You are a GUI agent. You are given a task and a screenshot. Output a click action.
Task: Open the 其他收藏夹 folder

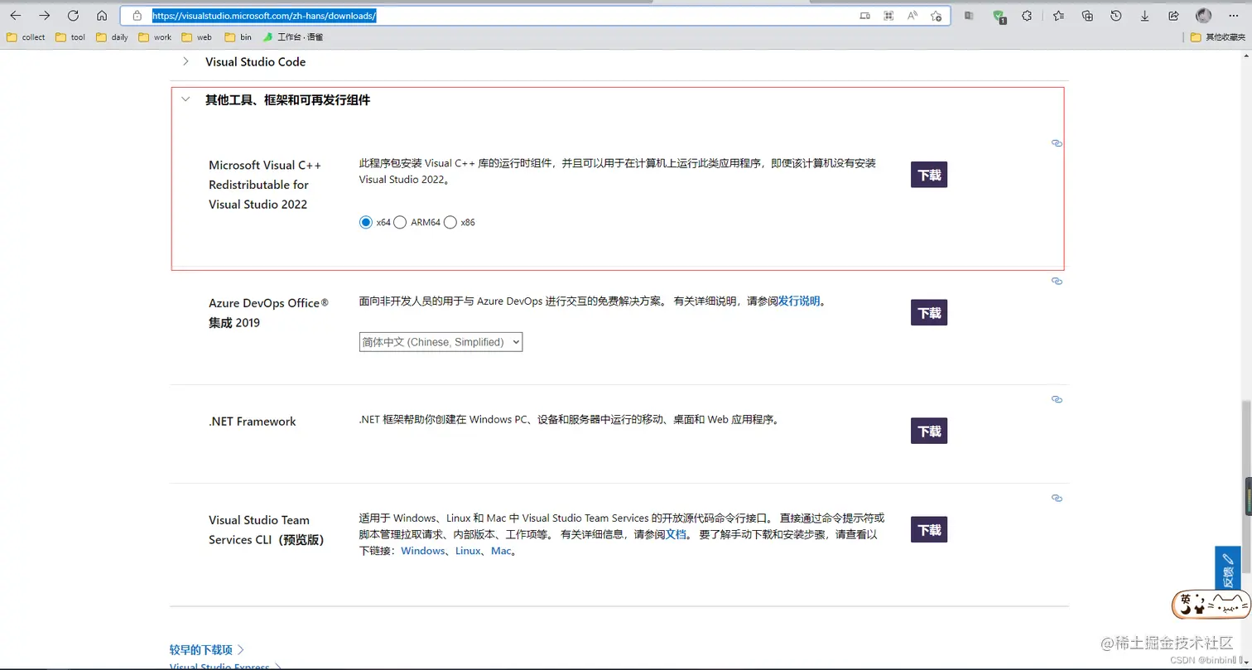tap(1217, 37)
